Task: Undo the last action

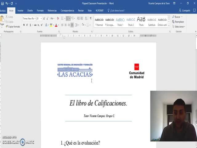Action: [x=6, y=3]
